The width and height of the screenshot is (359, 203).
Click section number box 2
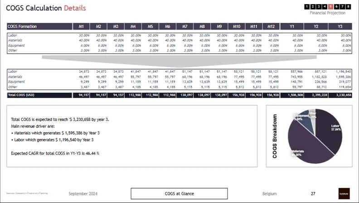point(313,7)
